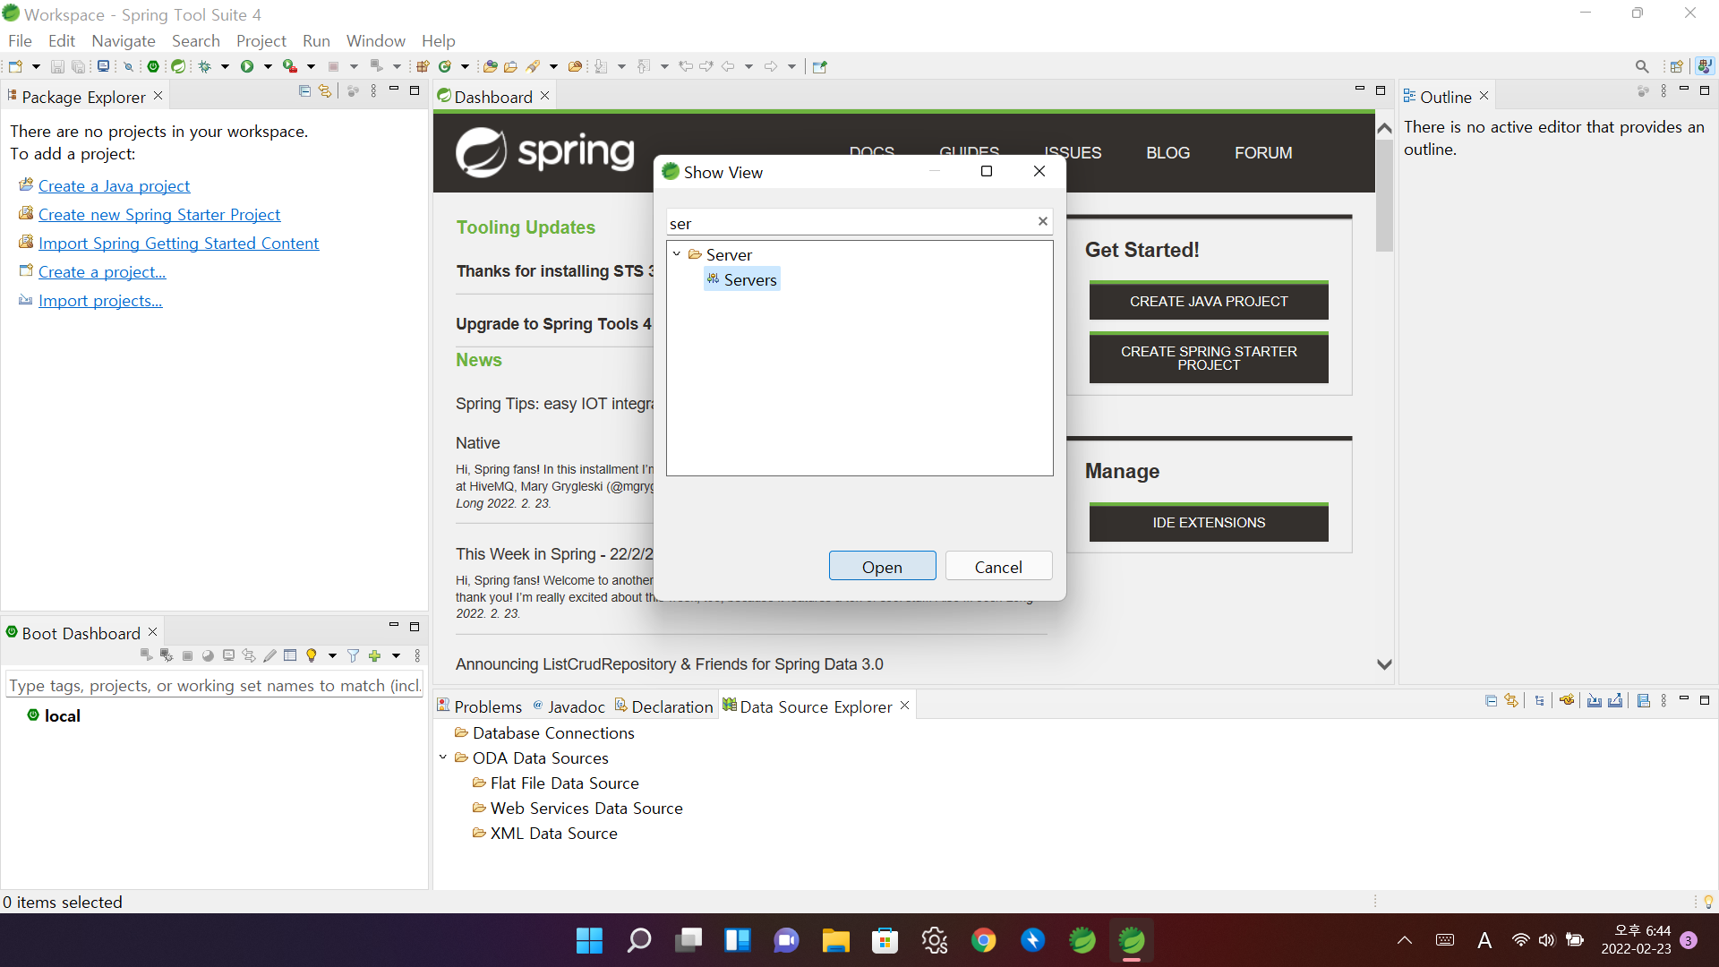Click the Dashboard vertical scrollbar thumb
The height and width of the screenshot is (967, 1719).
pos(1384,197)
